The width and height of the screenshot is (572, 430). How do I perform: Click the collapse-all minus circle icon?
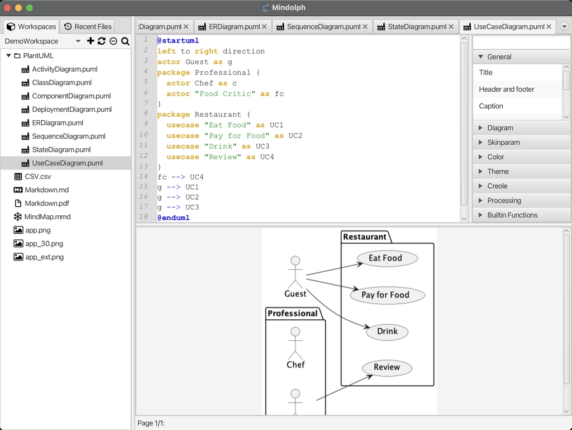pyautogui.click(x=113, y=41)
